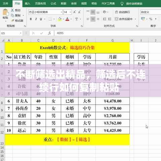Open the number format combo box
Image resolution: width=161 pixels, height=161 pixels.
pyautogui.click(x=151, y=12)
